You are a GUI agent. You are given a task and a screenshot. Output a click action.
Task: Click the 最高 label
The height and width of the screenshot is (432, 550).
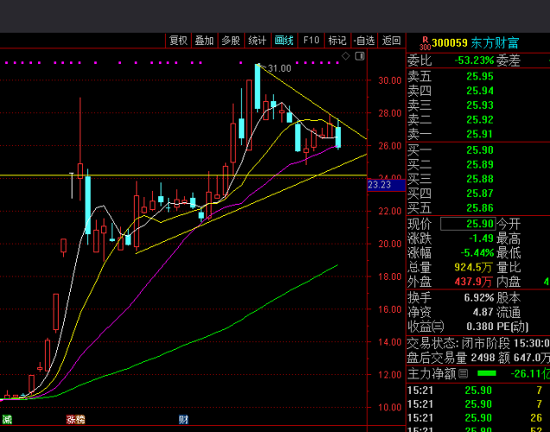pyautogui.click(x=508, y=238)
